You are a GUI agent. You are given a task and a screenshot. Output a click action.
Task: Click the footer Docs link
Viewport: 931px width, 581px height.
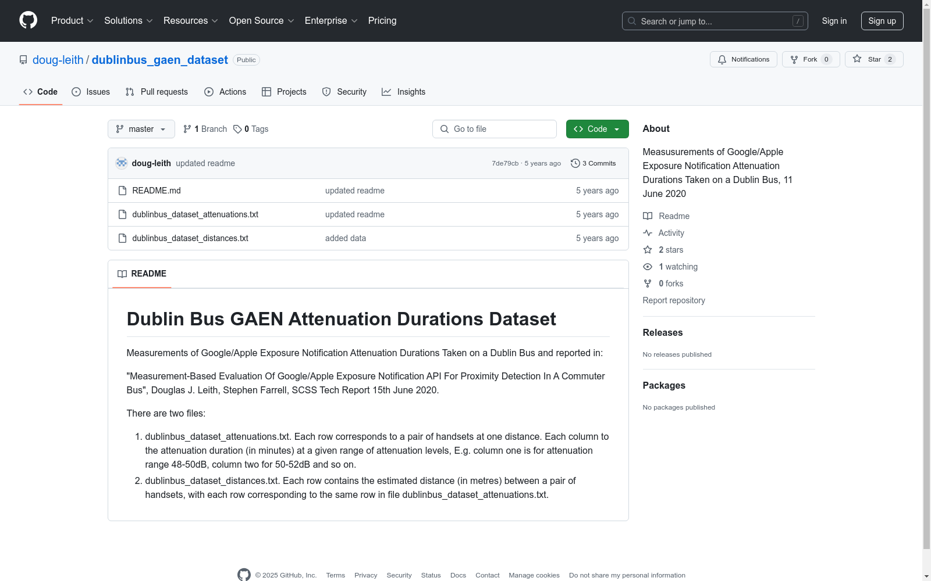pos(459,575)
